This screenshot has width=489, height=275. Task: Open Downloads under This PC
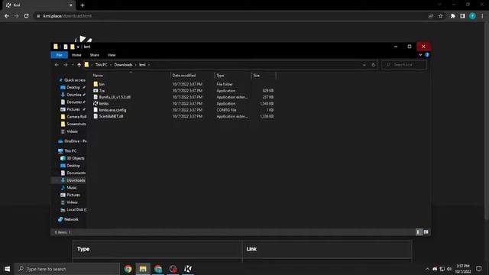(73, 180)
